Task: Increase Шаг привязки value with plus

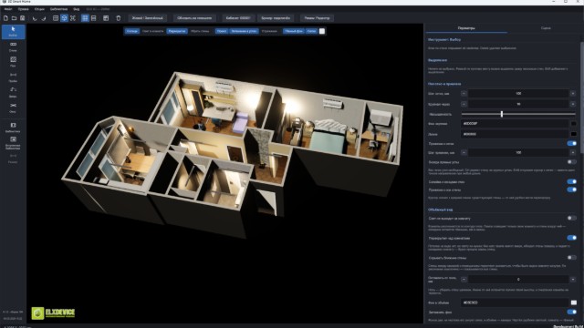Action: [573, 152]
